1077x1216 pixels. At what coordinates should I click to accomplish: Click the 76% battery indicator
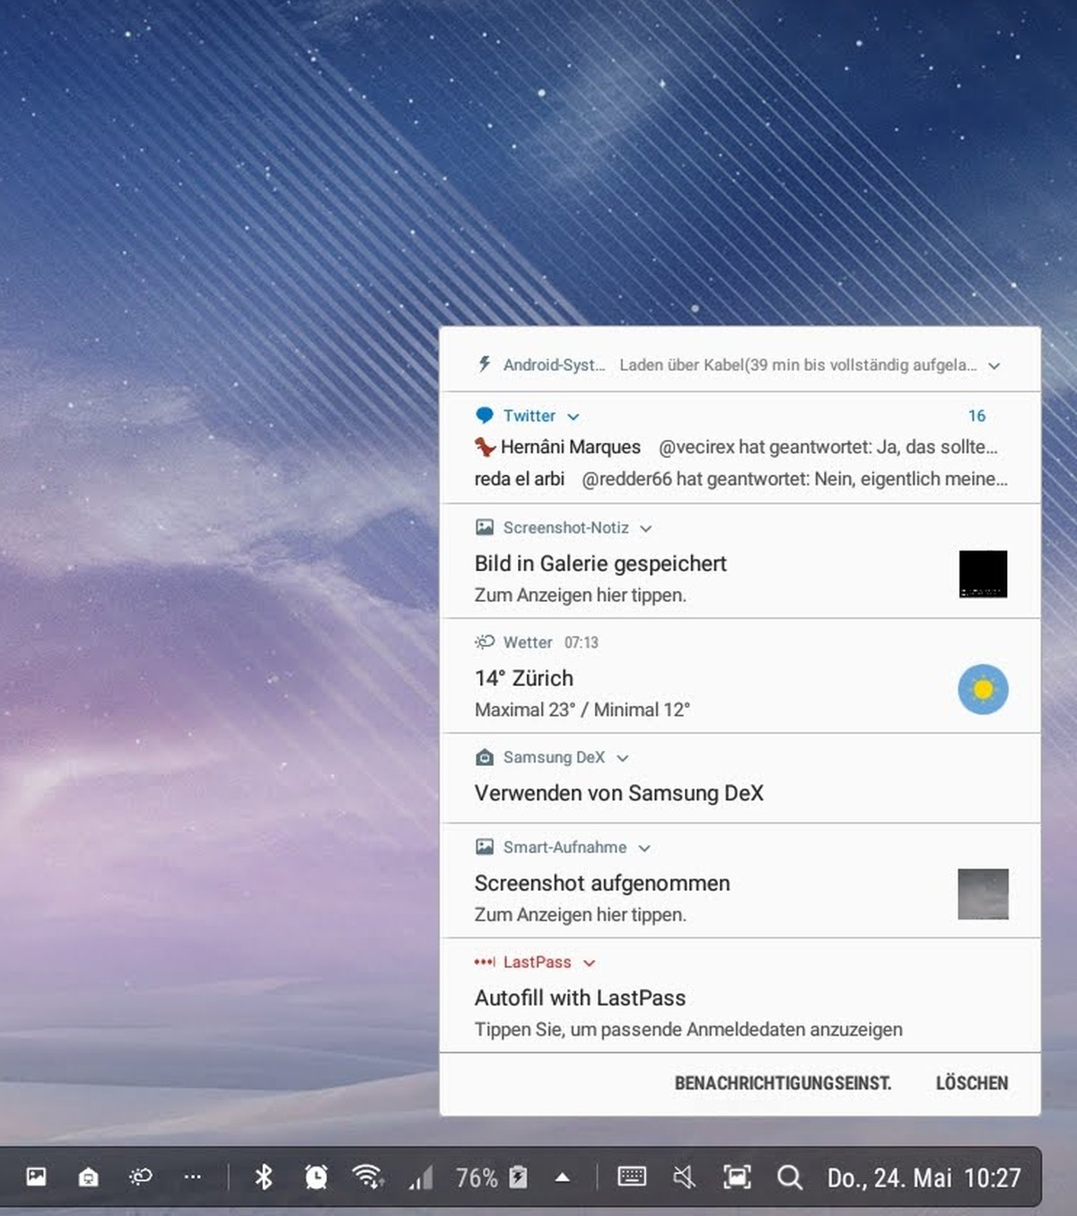[491, 1177]
